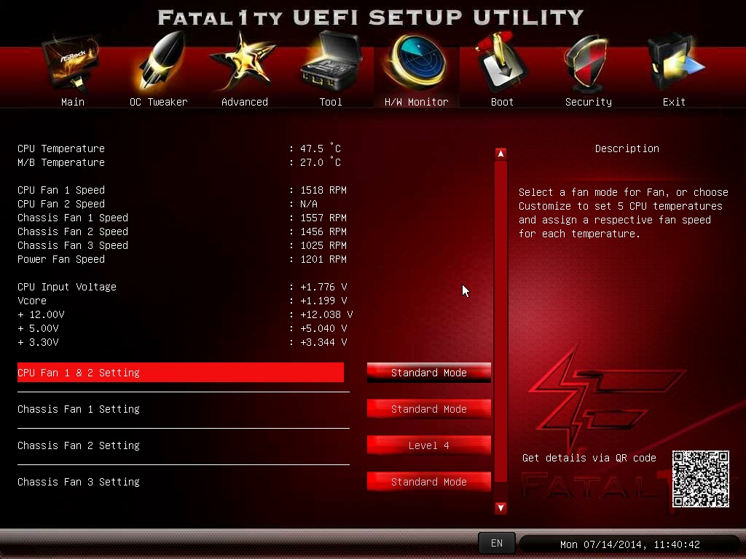
Task: Open Chassis Fan 1 Standard Mode dropdown
Action: (428, 409)
